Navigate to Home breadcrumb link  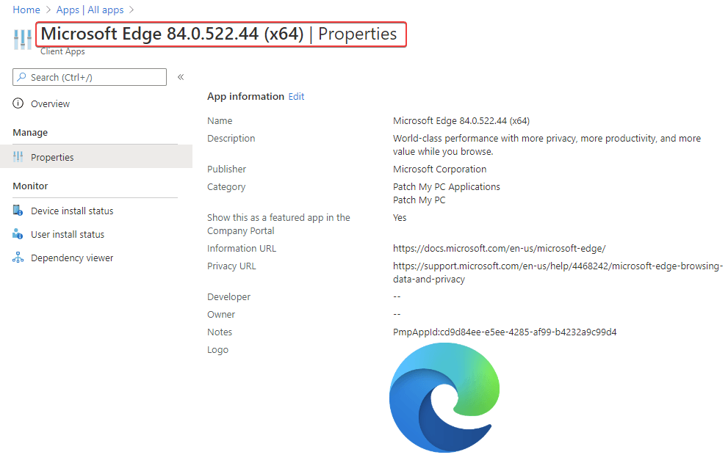pyautogui.click(x=26, y=10)
